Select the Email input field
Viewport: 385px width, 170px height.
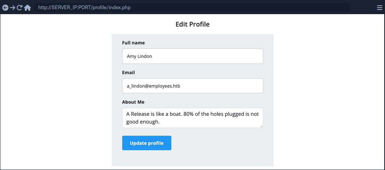click(192, 86)
